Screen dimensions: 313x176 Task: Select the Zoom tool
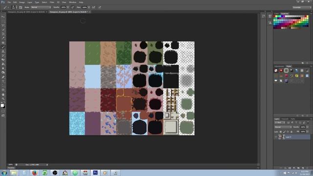pyautogui.click(x=3, y=99)
